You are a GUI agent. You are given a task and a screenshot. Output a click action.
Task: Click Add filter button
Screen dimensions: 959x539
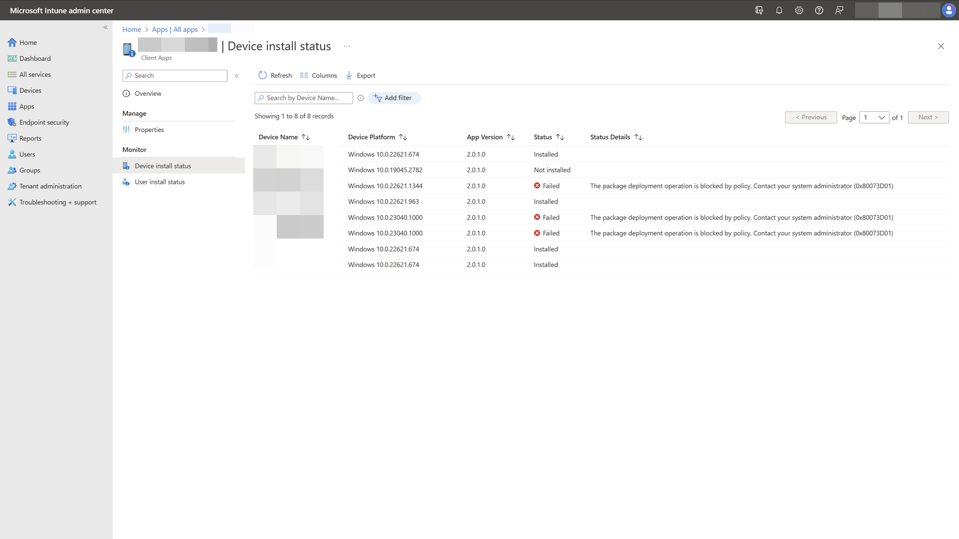point(394,98)
